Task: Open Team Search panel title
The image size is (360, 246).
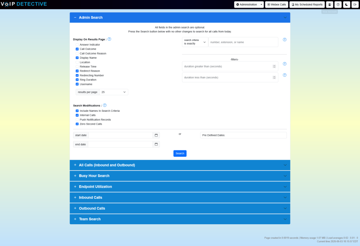Action: 90,219
